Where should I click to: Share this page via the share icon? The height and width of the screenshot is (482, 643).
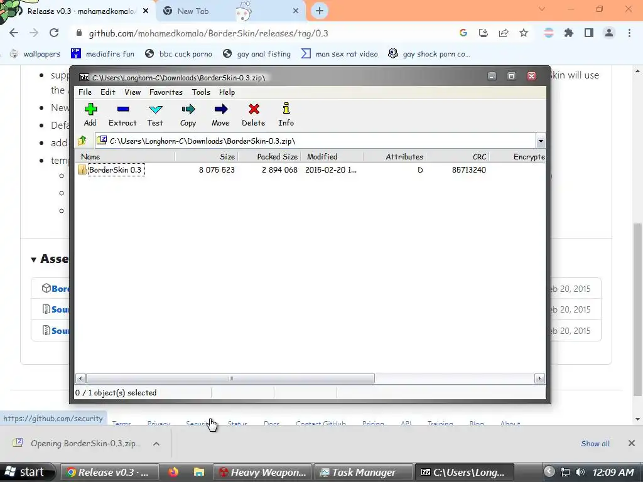tap(504, 33)
